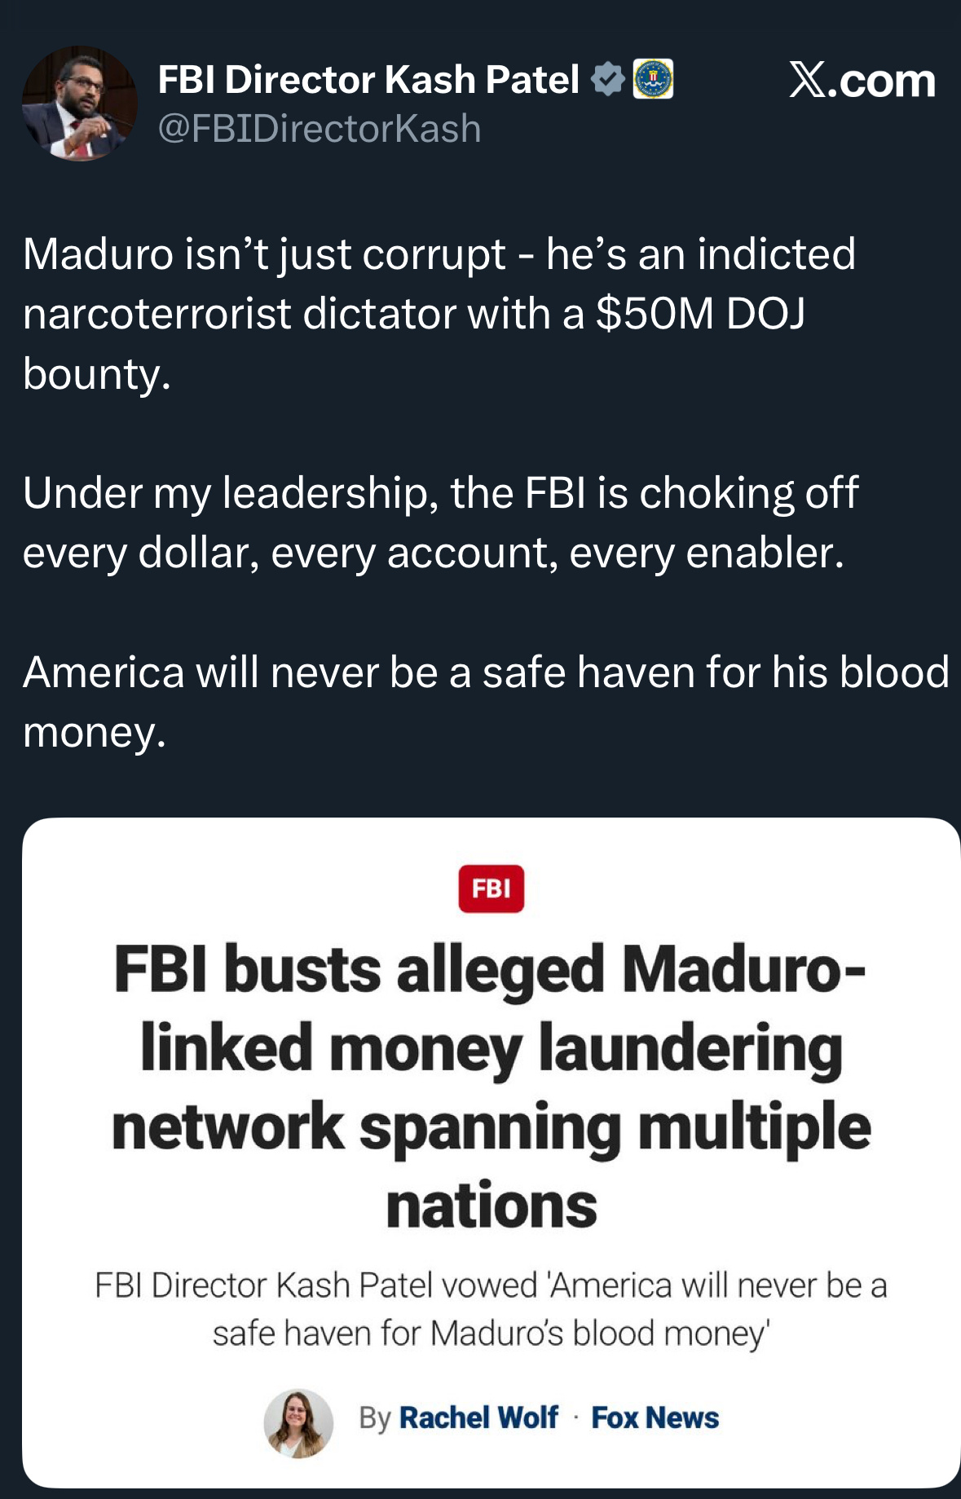The image size is (961, 1499).
Task: Open the 'Fox News' outlet link
Action: (x=655, y=1418)
